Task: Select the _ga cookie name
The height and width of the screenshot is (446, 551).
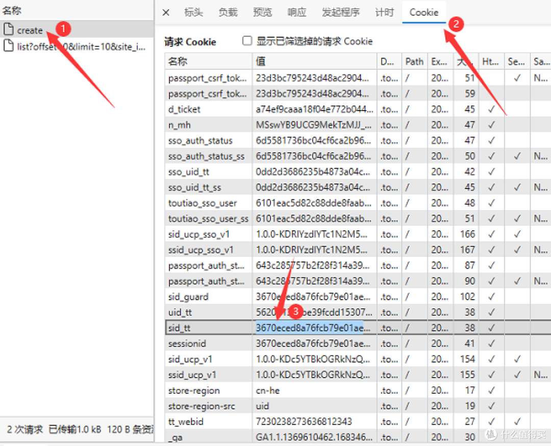Action: 175,437
